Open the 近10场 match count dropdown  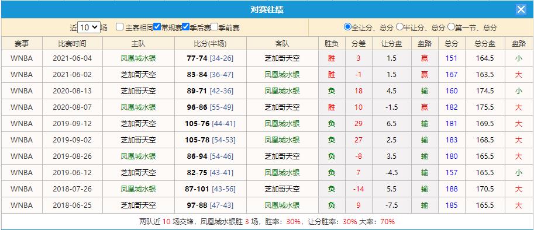pos(89,27)
